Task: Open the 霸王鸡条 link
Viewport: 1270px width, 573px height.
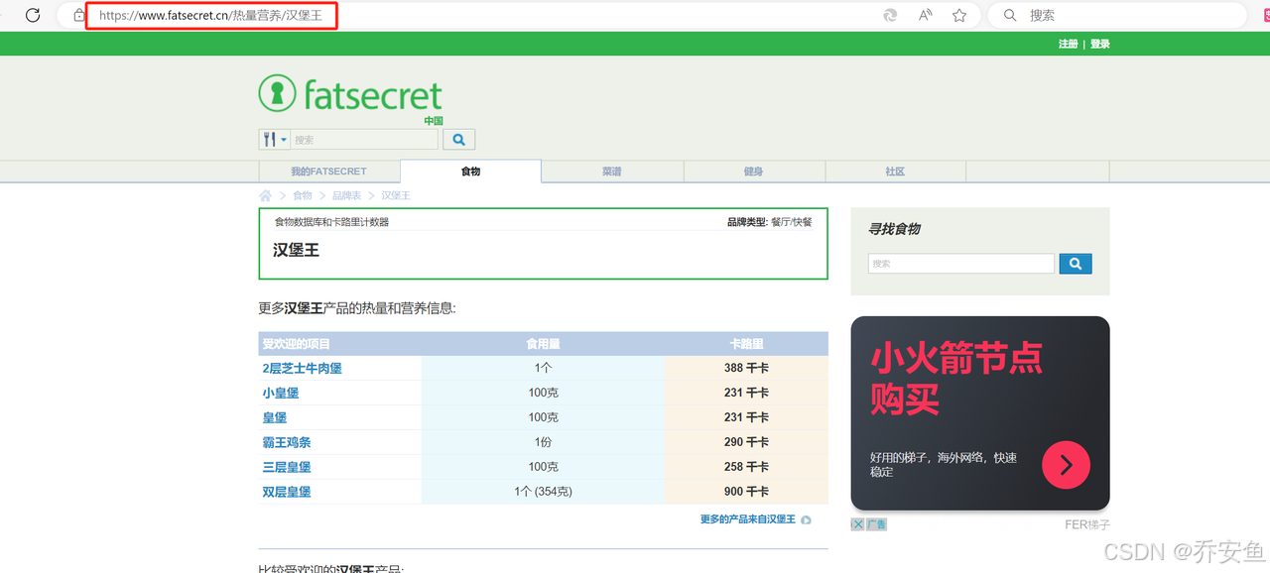Action: (287, 442)
